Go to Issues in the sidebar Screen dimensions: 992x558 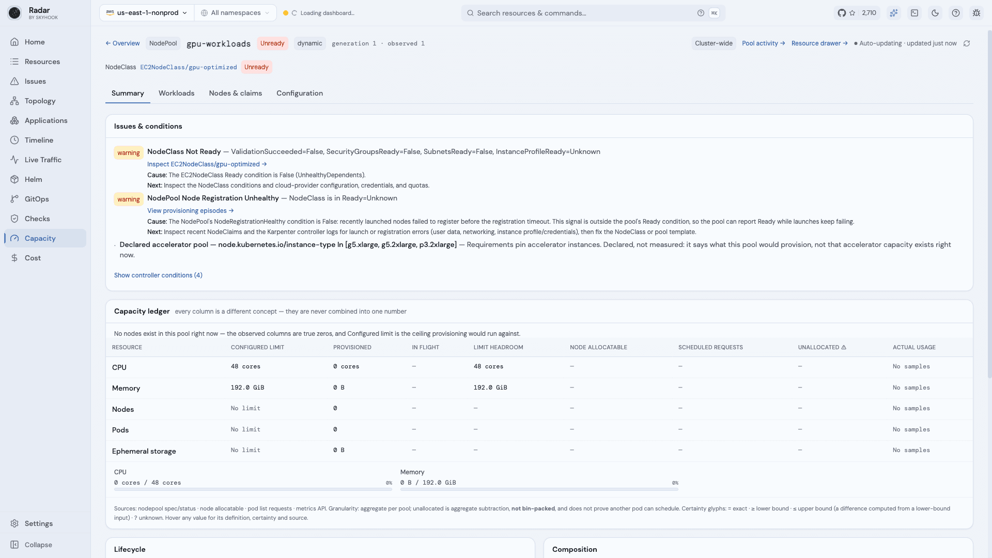click(x=45, y=81)
